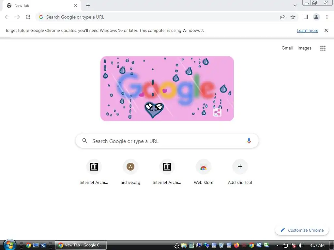
Task: Click the Customize Chrome button
Action: 302,230
